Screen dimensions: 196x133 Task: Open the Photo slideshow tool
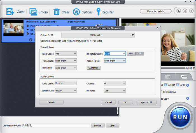[33, 12]
